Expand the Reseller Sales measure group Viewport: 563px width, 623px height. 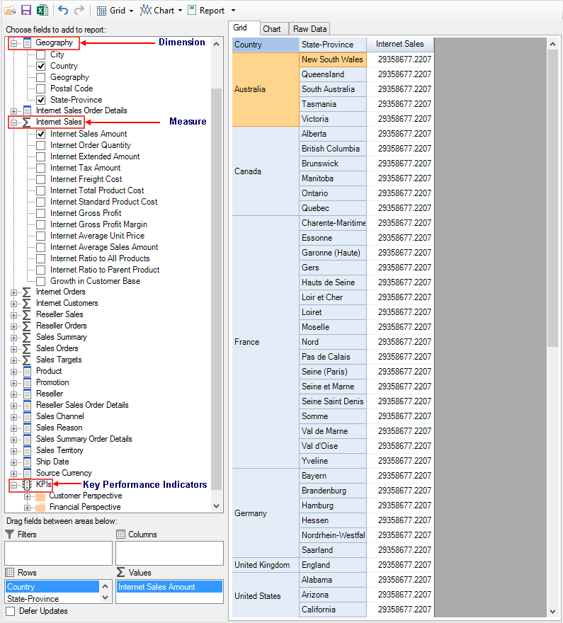coord(14,314)
